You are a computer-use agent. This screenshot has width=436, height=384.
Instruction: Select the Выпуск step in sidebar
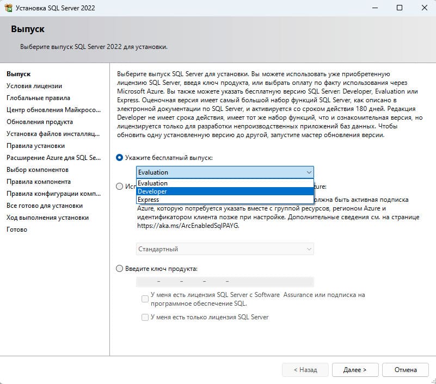19,74
